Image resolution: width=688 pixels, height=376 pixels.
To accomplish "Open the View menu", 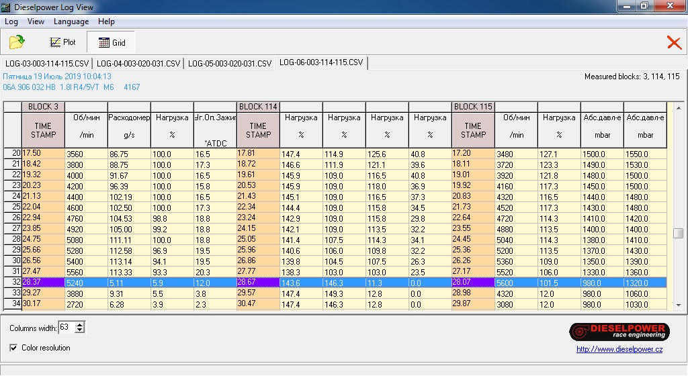I will tap(36, 21).
